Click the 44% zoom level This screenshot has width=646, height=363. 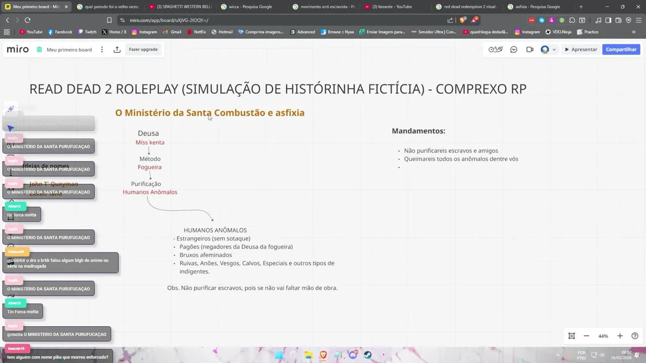[603, 336]
